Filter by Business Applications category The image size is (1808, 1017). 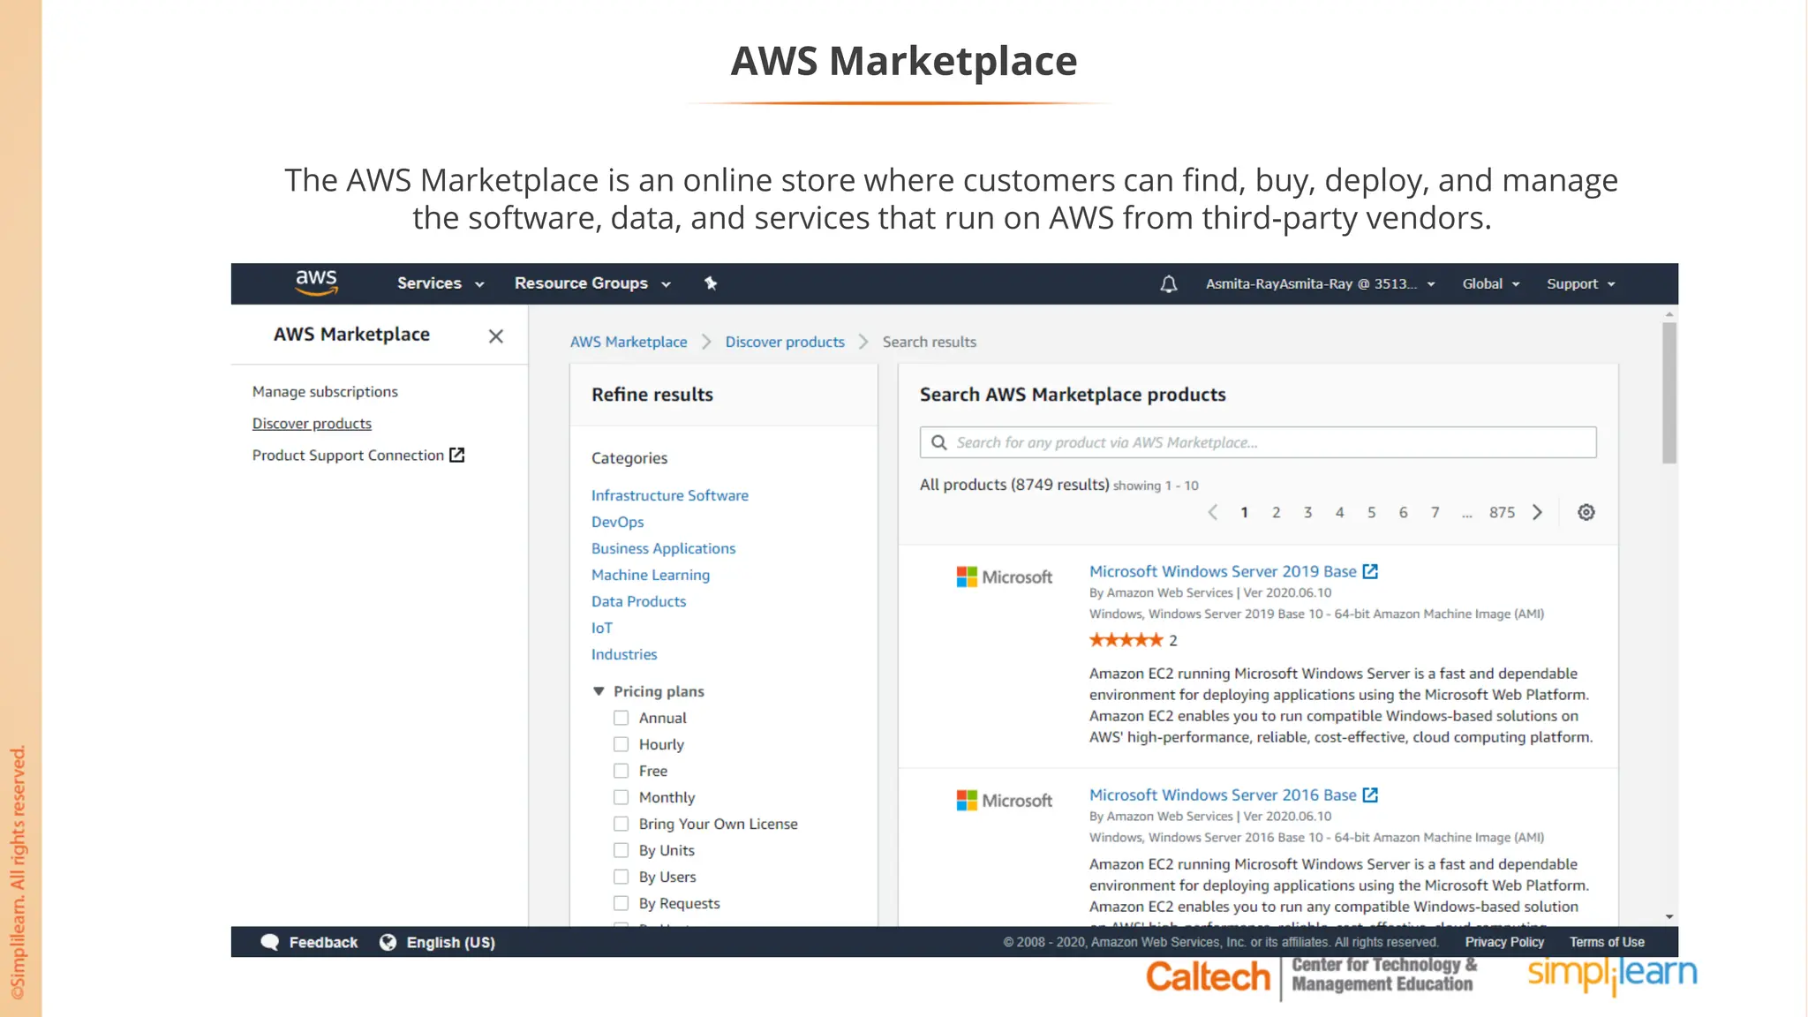click(663, 548)
